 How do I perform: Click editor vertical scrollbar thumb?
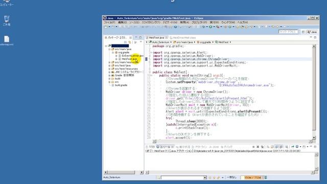pyautogui.click(x=314, y=90)
